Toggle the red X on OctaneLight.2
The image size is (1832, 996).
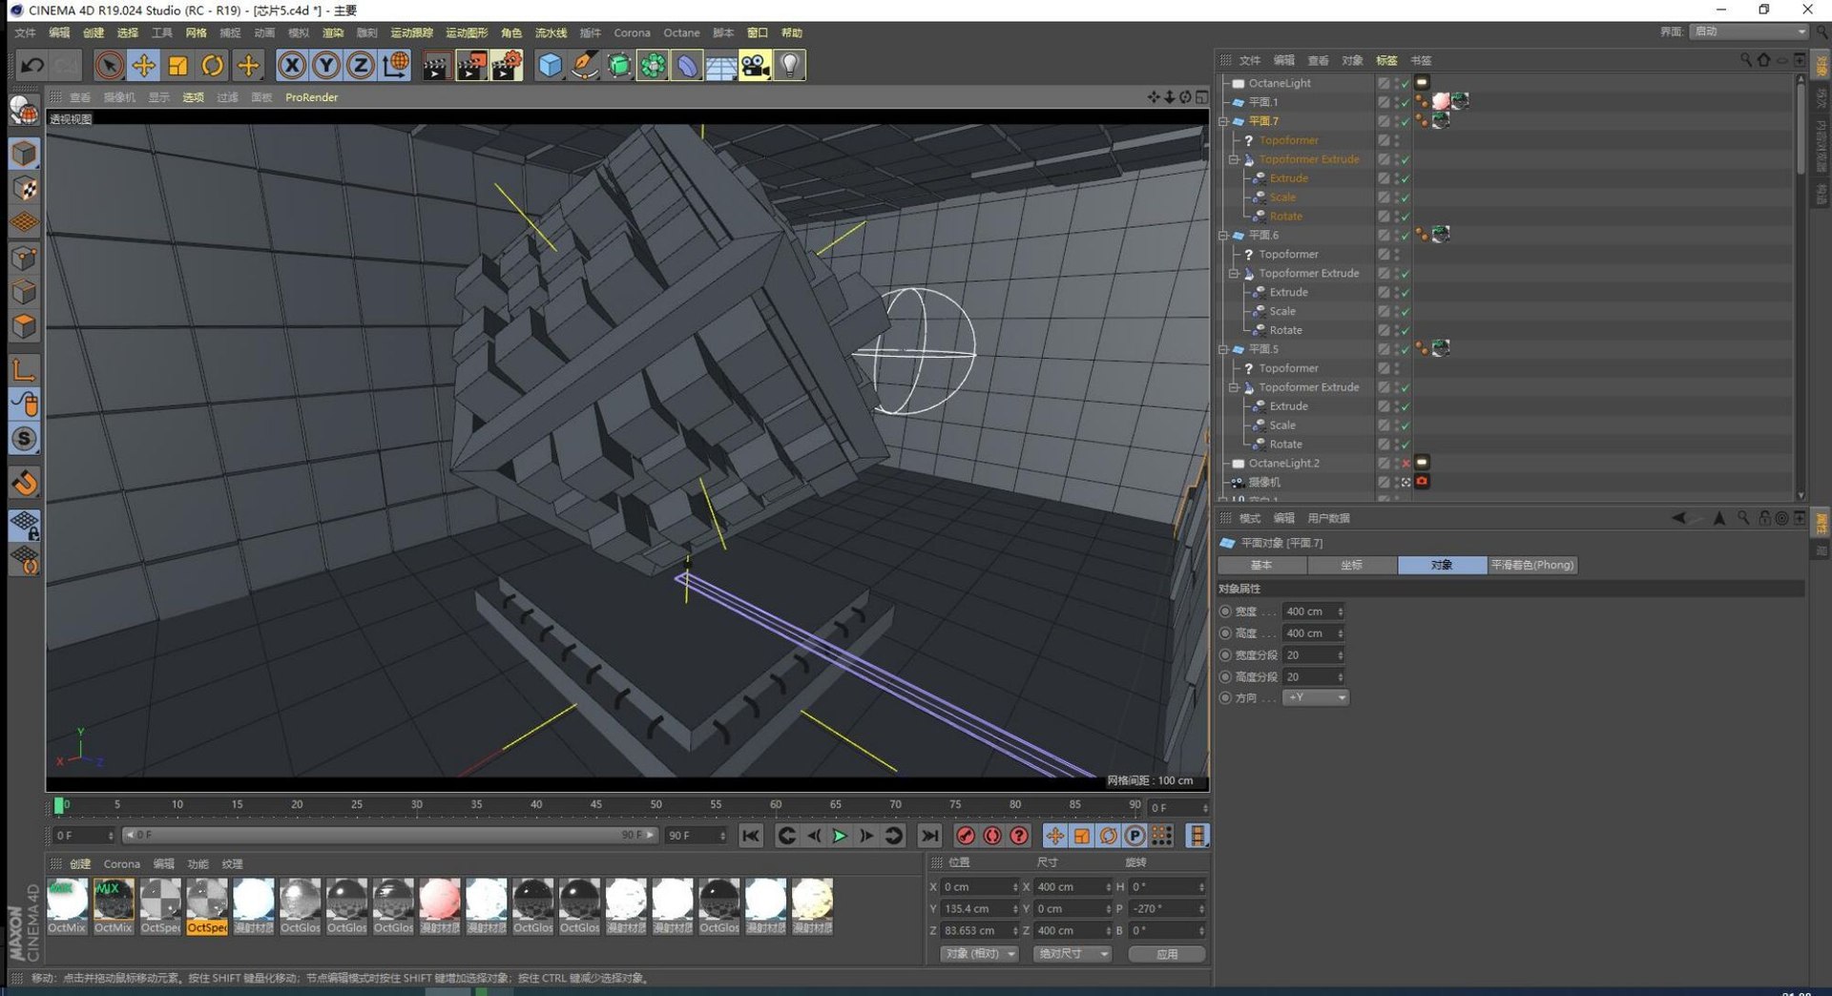pos(1405,464)
